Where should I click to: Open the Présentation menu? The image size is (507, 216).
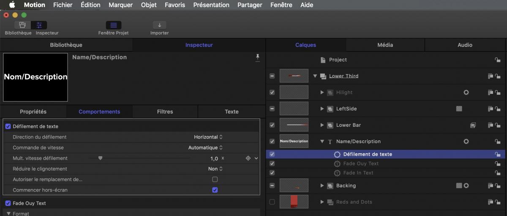(x=211, y=5)
